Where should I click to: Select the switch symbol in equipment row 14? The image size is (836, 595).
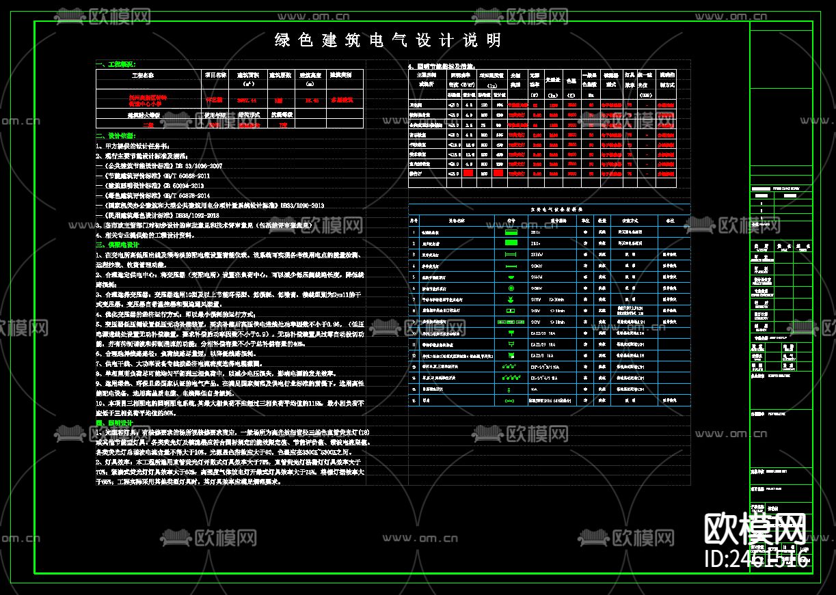coord(511,378)
